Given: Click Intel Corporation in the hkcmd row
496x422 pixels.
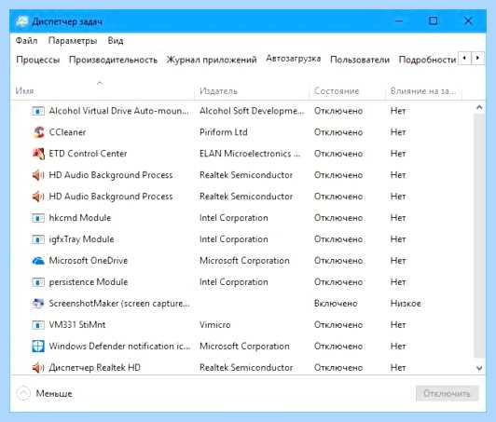Looking at the screenshot, I should 234,218.
